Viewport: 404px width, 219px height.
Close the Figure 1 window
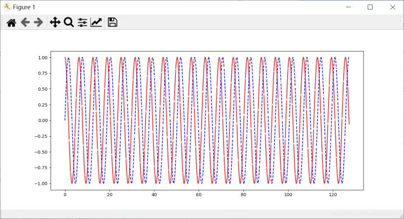(392, 7)
